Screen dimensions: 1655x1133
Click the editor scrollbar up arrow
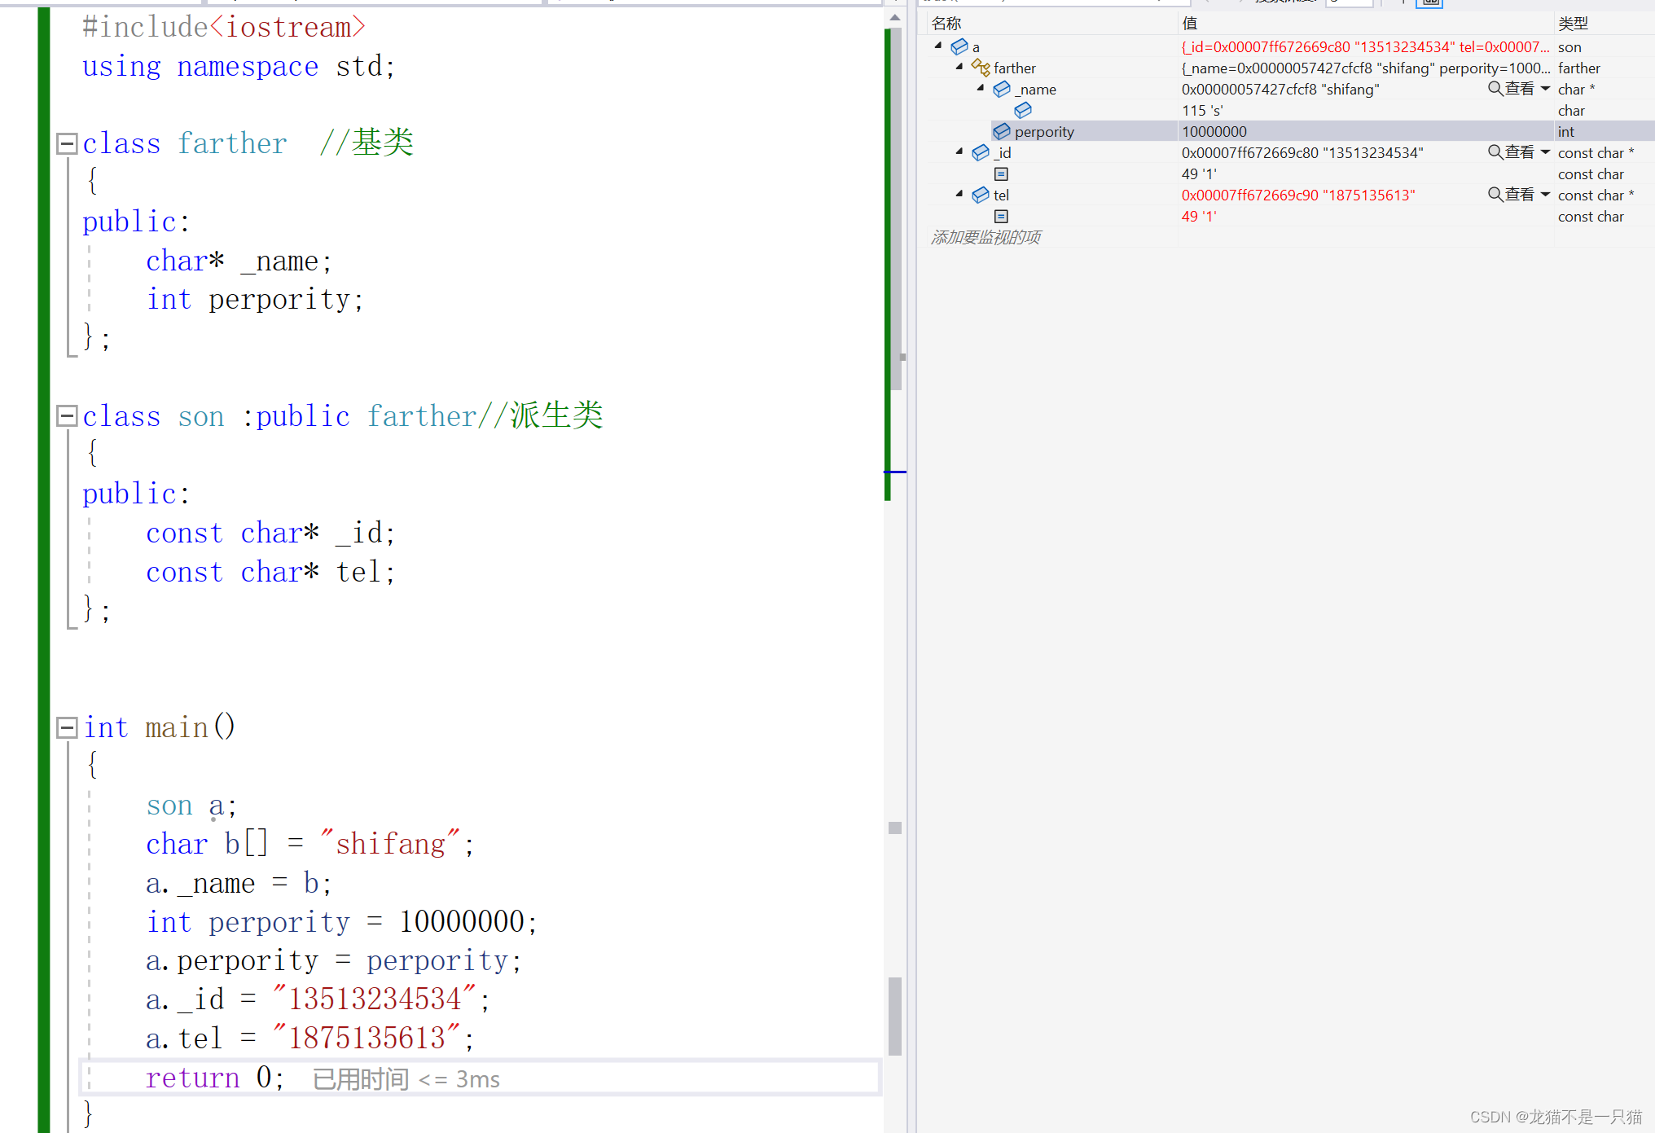[x=895, y=17]
